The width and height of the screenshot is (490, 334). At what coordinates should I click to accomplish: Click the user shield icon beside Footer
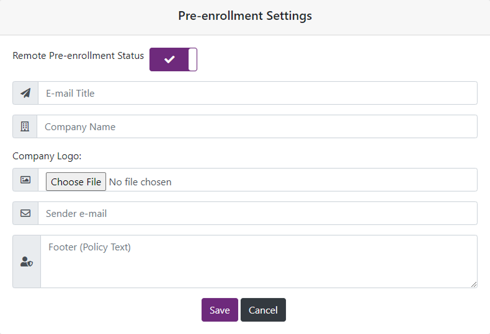[27, 262]
